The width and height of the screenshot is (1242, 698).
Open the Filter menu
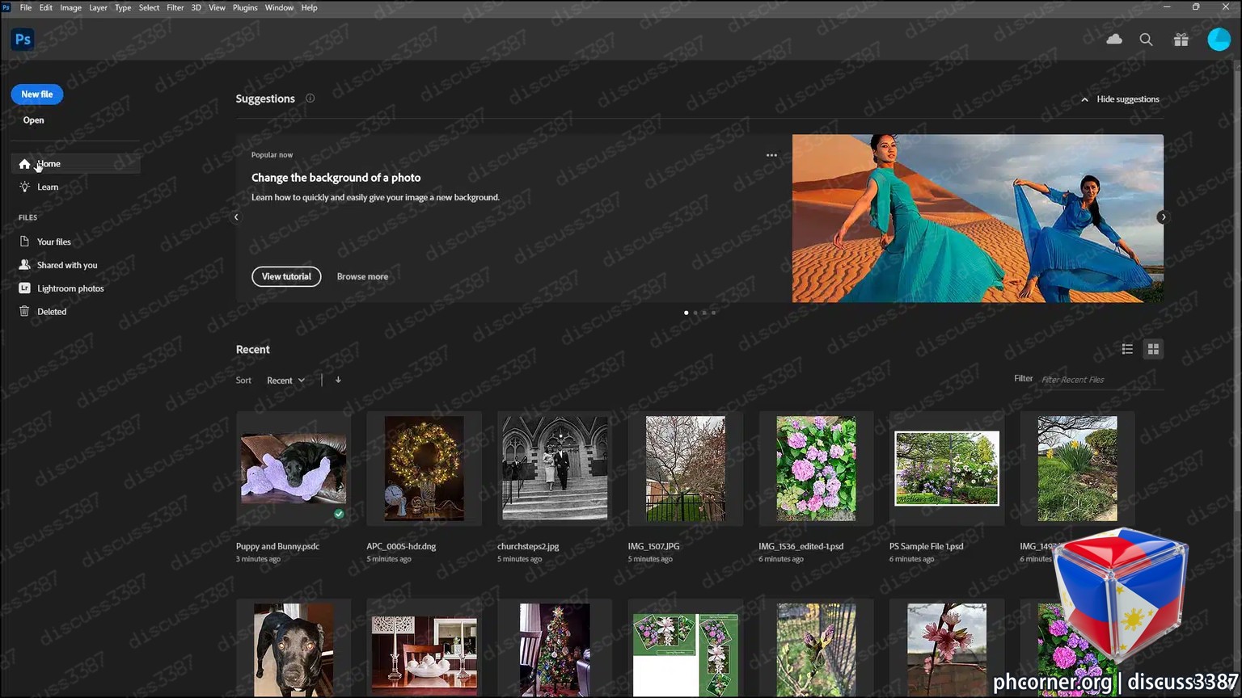pos(175,7)
